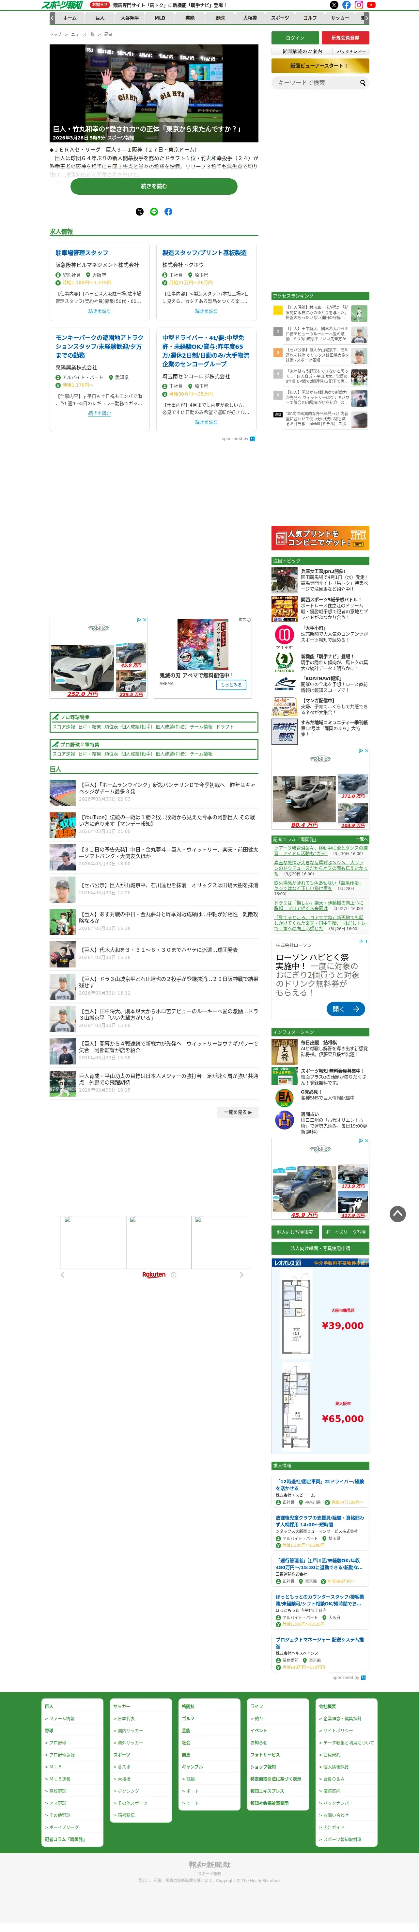419x1932 pixels.
Task: Open first access ranking item
Action: [320, 313]
